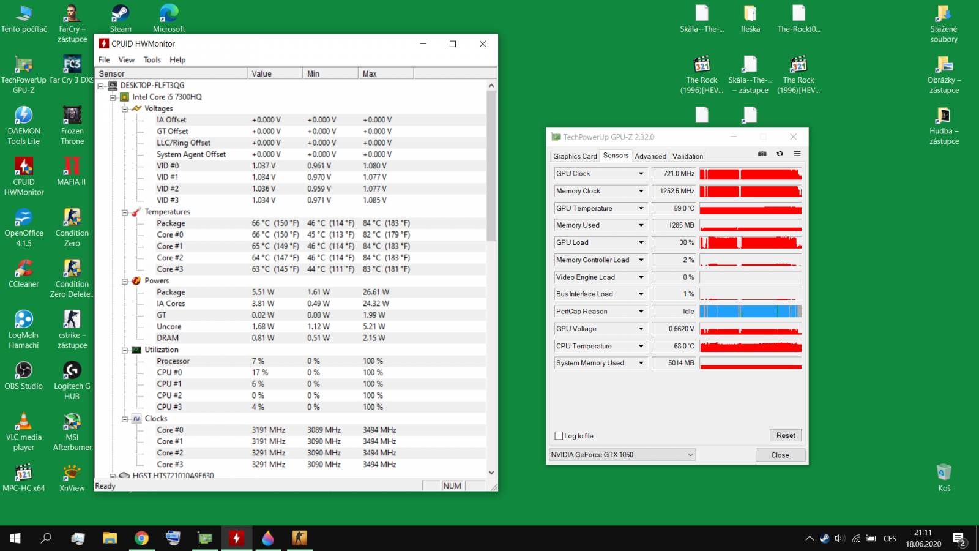Viewport: 979px width, 551px height.
Task: Click the HWMonitor taskbar button
Action: tap(236, 538)
